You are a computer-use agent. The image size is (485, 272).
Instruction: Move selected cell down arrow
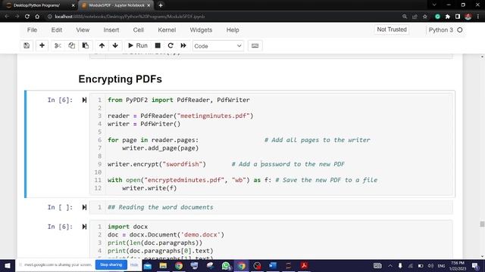[115, 45]
